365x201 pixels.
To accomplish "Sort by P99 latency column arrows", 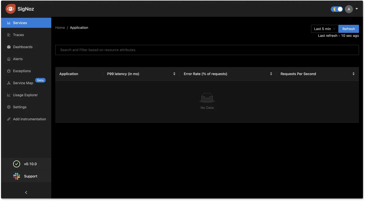I will point(174,74).
